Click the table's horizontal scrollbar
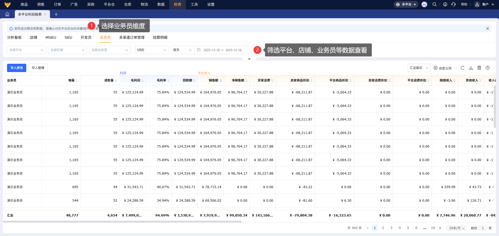The width and height of the screenshot is (499, 236). (122, 222)
